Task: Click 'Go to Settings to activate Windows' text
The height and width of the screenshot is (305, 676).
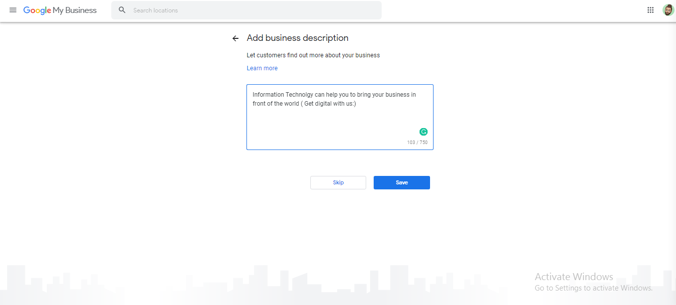Action: pos(593,288)
